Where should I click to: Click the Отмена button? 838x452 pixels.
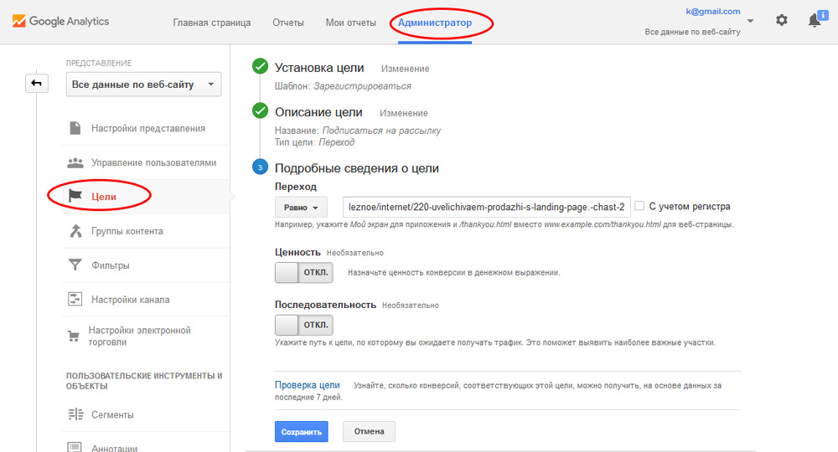pyautogui.click(x=369, y=431)
